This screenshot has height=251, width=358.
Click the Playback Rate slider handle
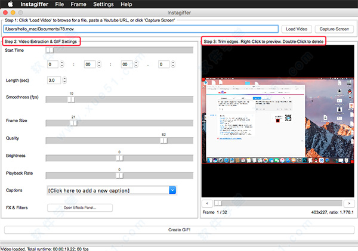point(119,176)
